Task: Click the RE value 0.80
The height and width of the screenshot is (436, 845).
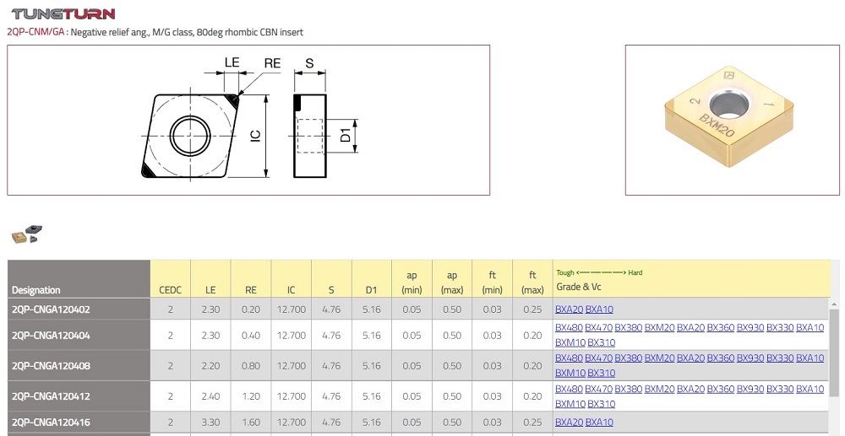Action: point(251,365)
